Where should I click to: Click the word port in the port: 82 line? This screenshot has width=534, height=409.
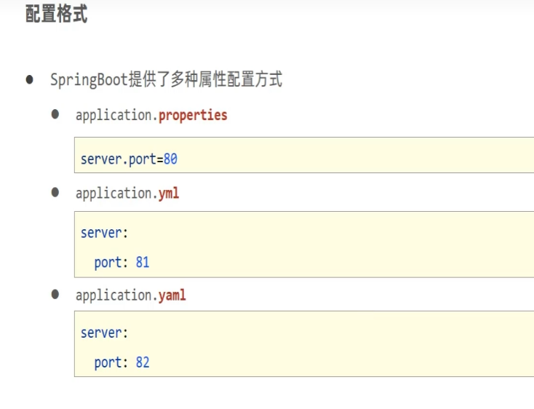point(108,362)
